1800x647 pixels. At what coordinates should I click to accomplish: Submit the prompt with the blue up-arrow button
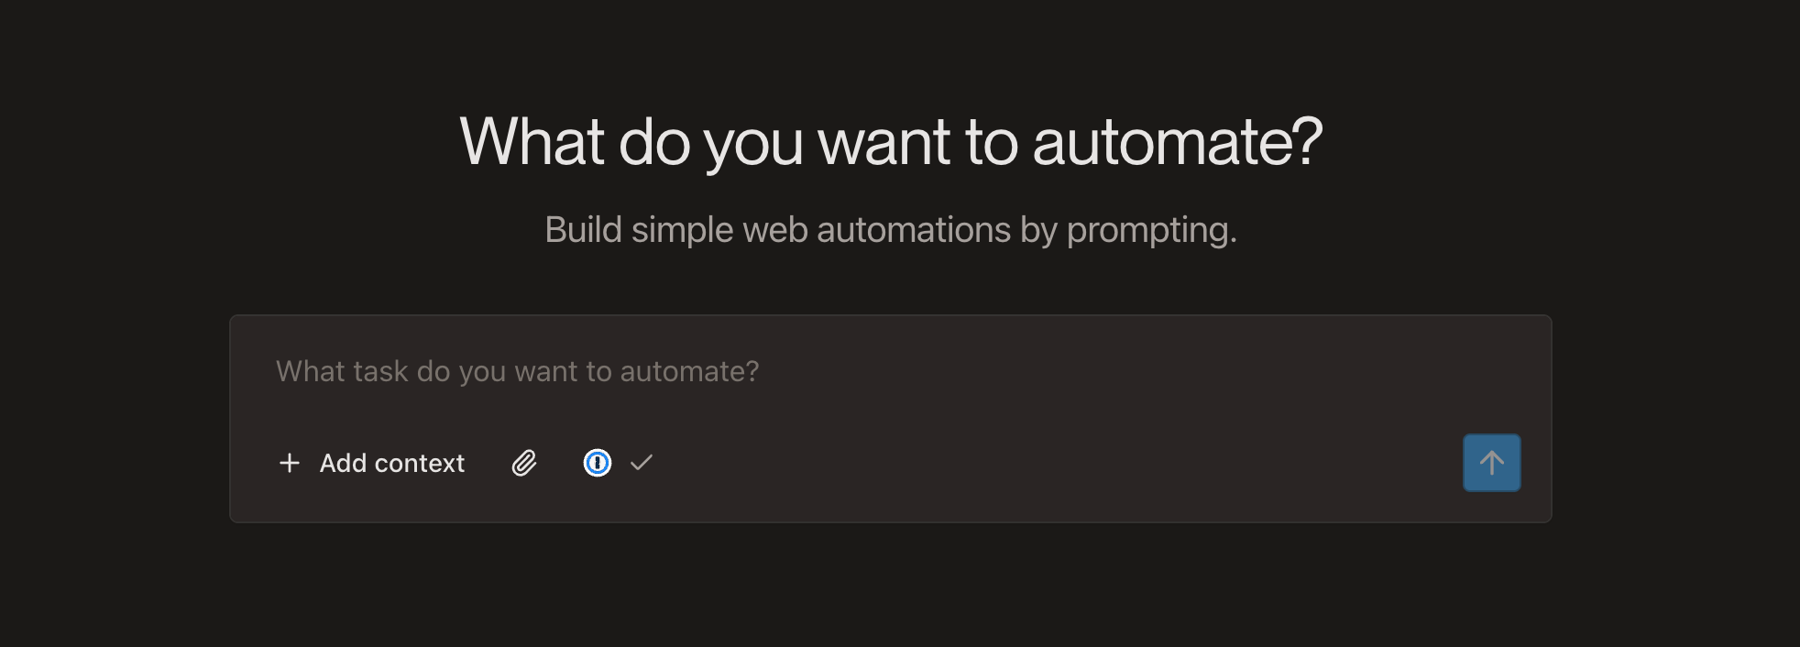(x=1491, y=463)
